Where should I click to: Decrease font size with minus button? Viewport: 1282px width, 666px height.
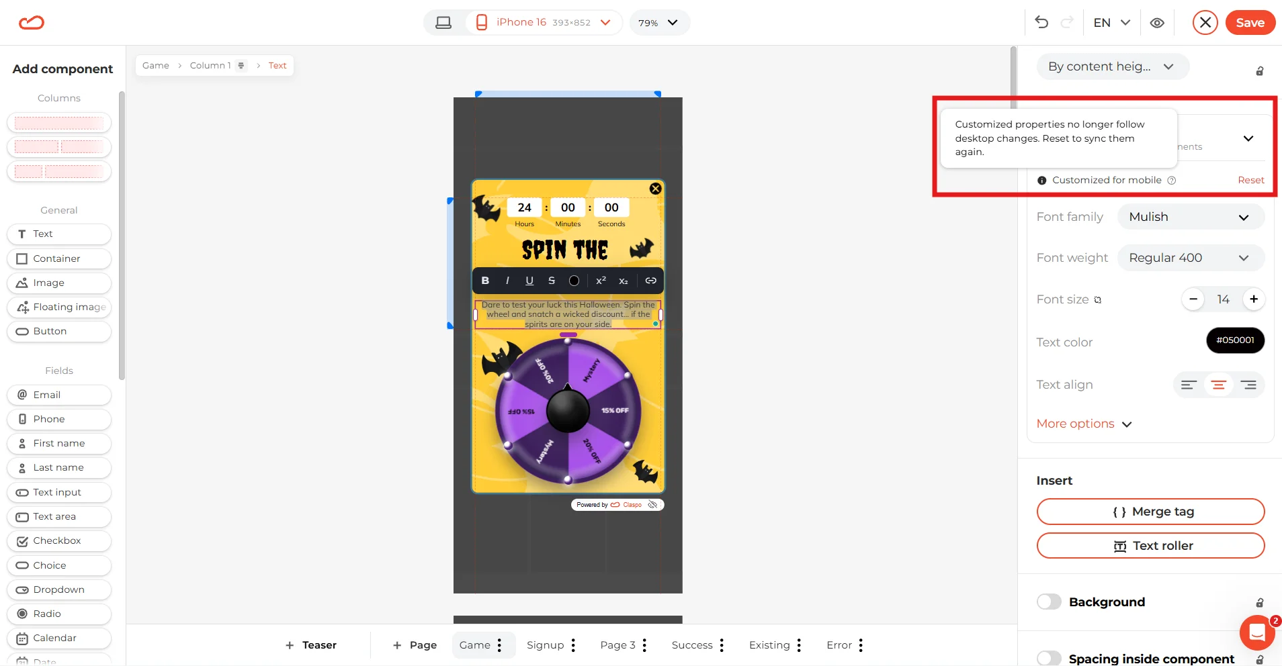coord(1193,299)
